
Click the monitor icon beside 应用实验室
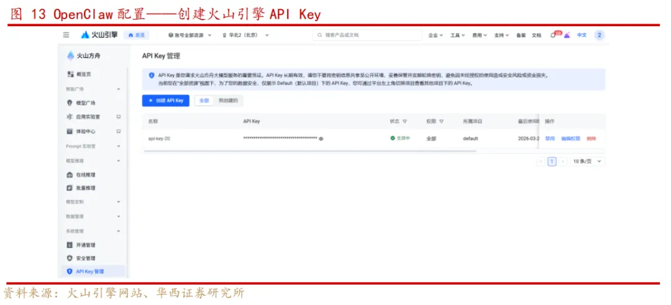[119, 117]
